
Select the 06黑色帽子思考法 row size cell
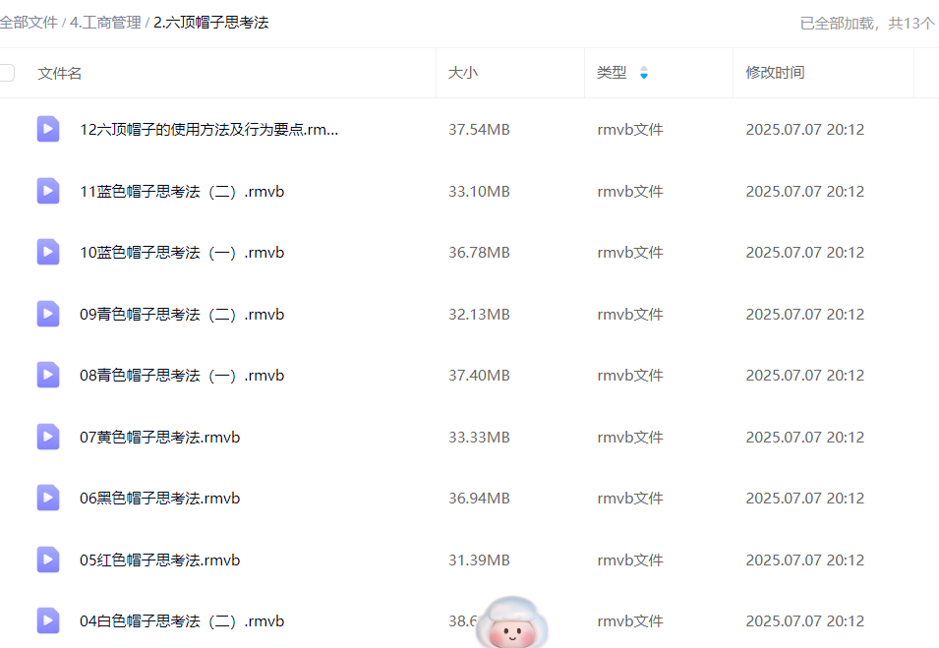click(x=479, y=499)
